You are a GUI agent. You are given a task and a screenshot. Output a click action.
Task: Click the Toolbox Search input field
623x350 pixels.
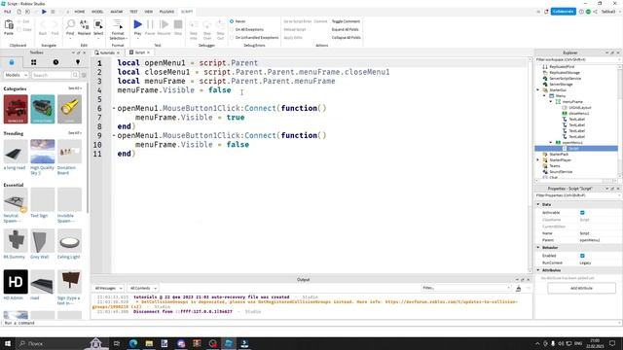(x=52, y=75)
